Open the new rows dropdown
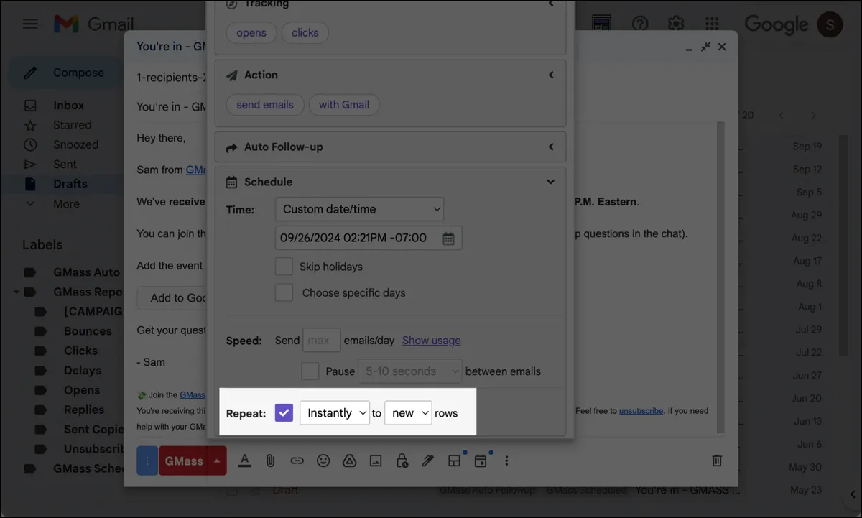The height and width of the screenshot is (518, 862). (x=408, y=413)
